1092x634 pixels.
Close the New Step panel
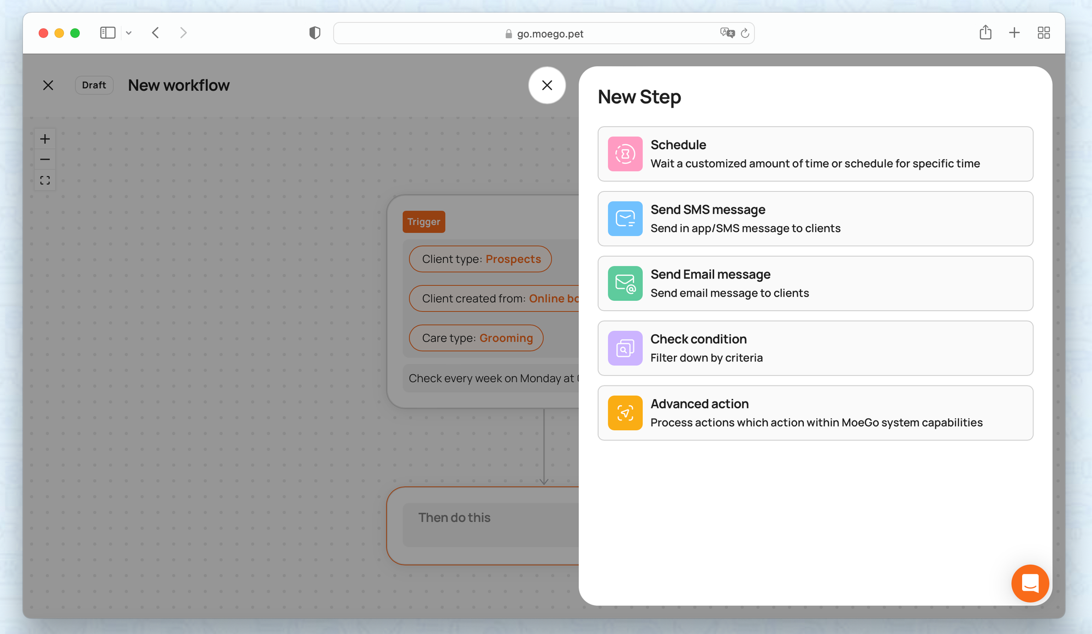(x=547, y=85)
